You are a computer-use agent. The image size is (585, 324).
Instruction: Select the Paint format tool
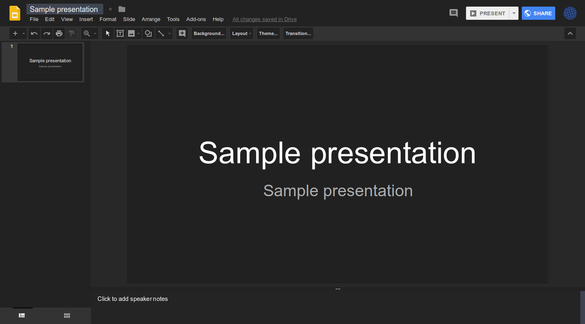[71, 33]
